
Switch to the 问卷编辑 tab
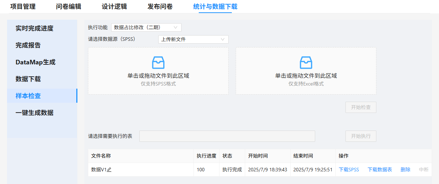(x=69, y=7)
